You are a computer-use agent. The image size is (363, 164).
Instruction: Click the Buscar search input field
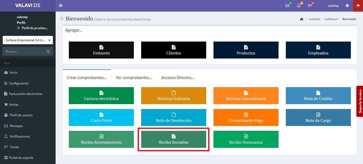tap(24, 52)
